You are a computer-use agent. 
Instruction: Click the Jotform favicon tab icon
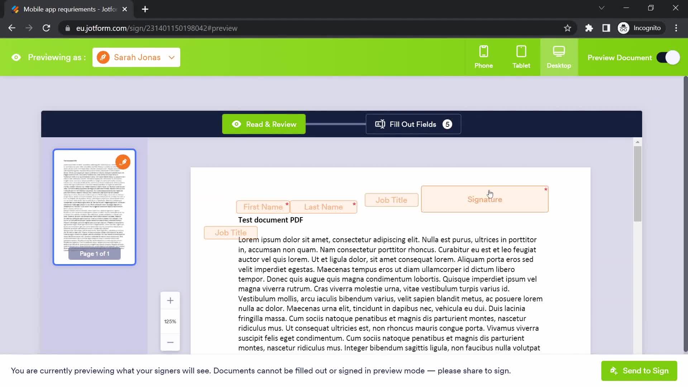tap(15, 9)
